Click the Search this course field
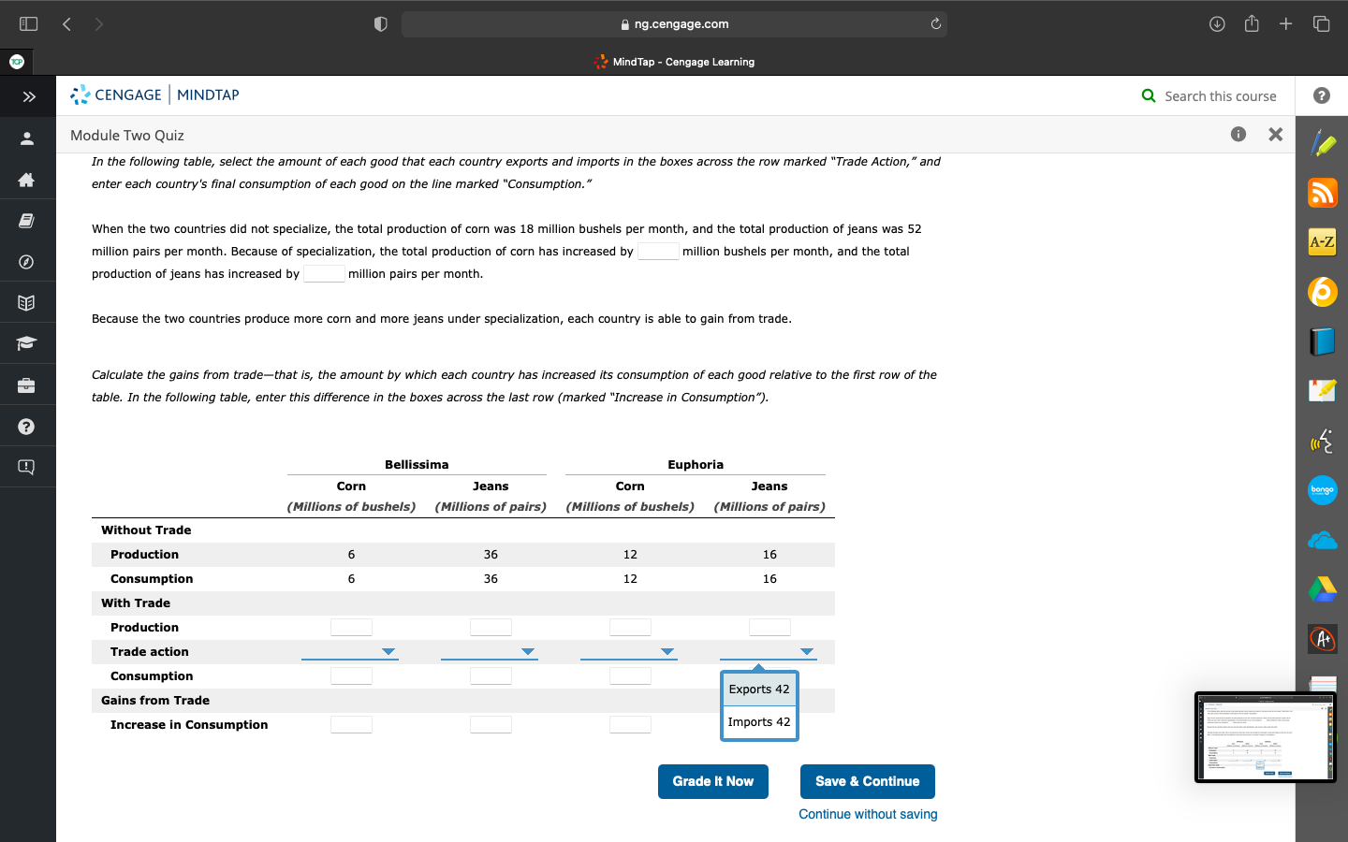The width and height of the screenshot is (1348, 842). (x=1220, y=95)
